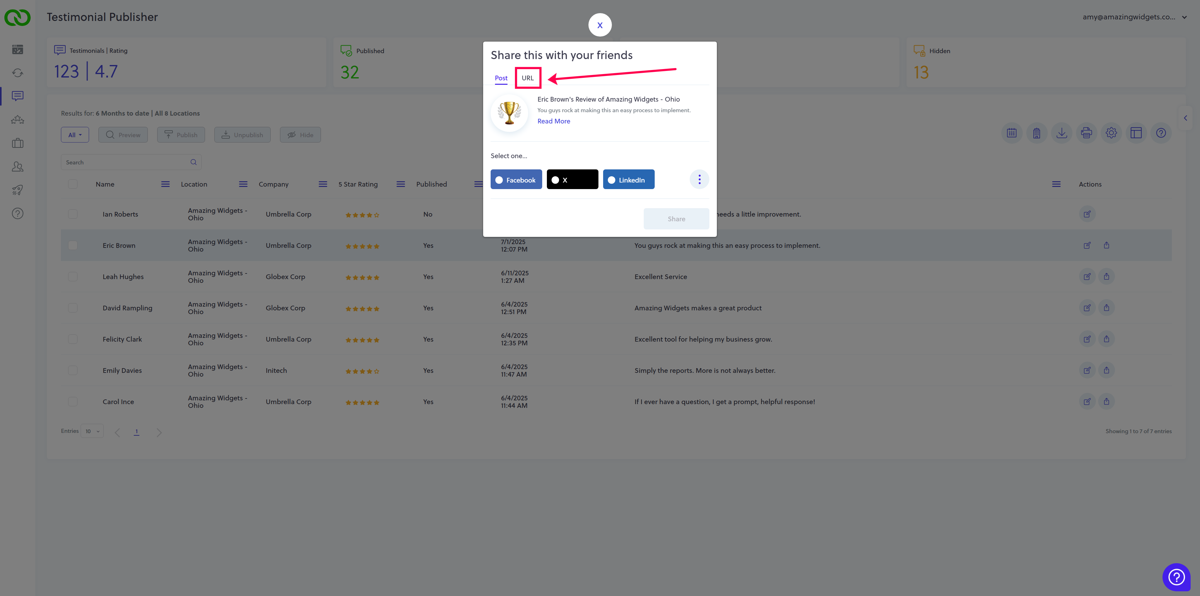Screen dimensions: 1200x596
Task: Close the share dialog with X
Action: [600, 25]
